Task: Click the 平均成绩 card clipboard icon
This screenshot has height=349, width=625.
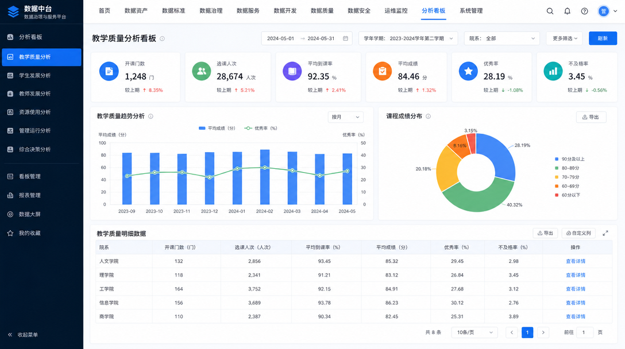Action: coord(382,71)
